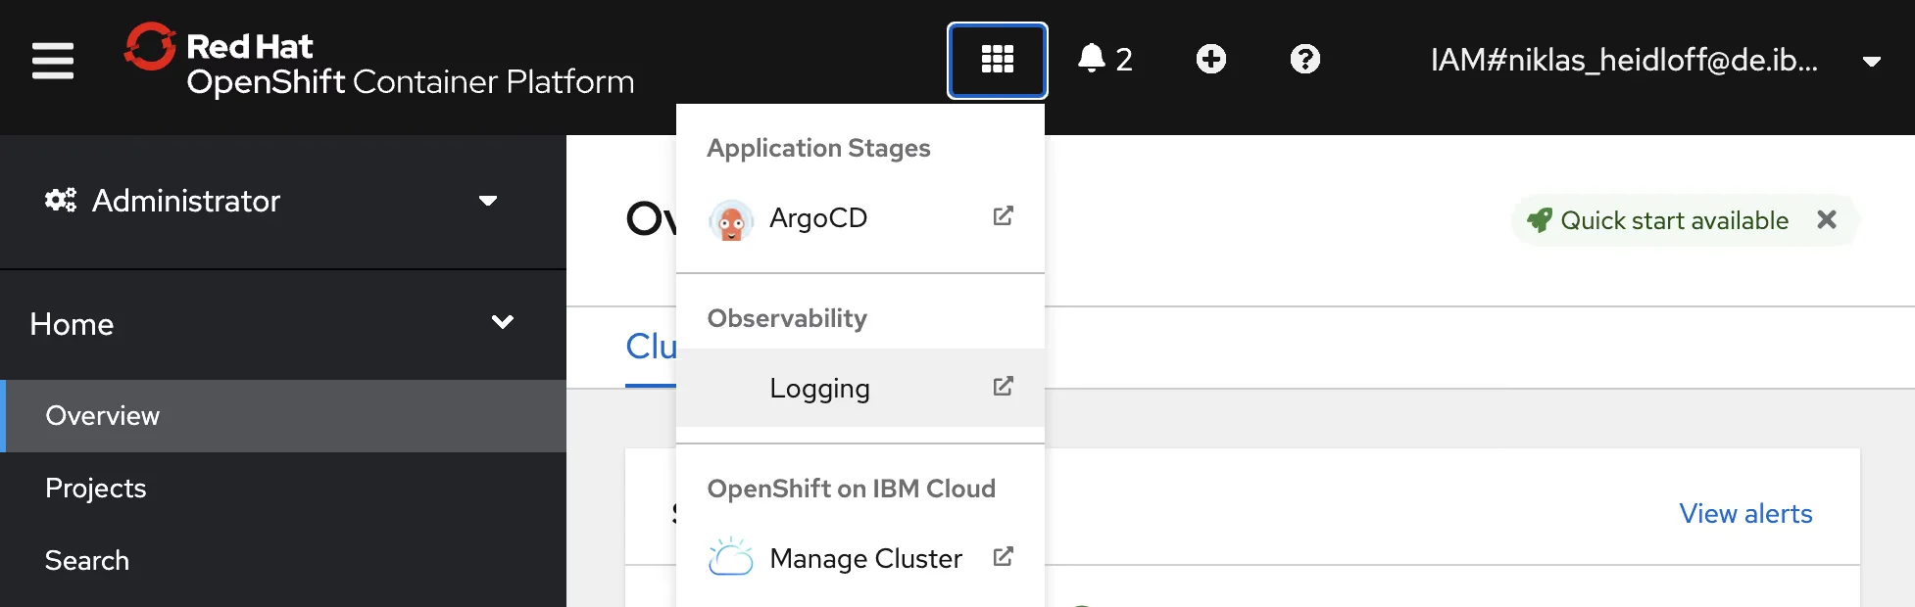Expand the IAM user account dropdown
Screen dimensions: 1915x607
[1655, 61]
